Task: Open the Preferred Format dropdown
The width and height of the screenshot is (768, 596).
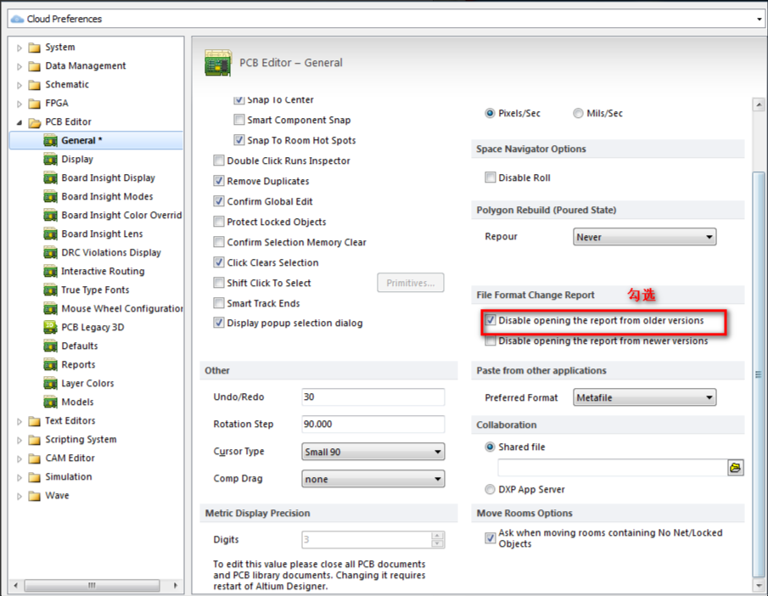Action: coord(645,397)
